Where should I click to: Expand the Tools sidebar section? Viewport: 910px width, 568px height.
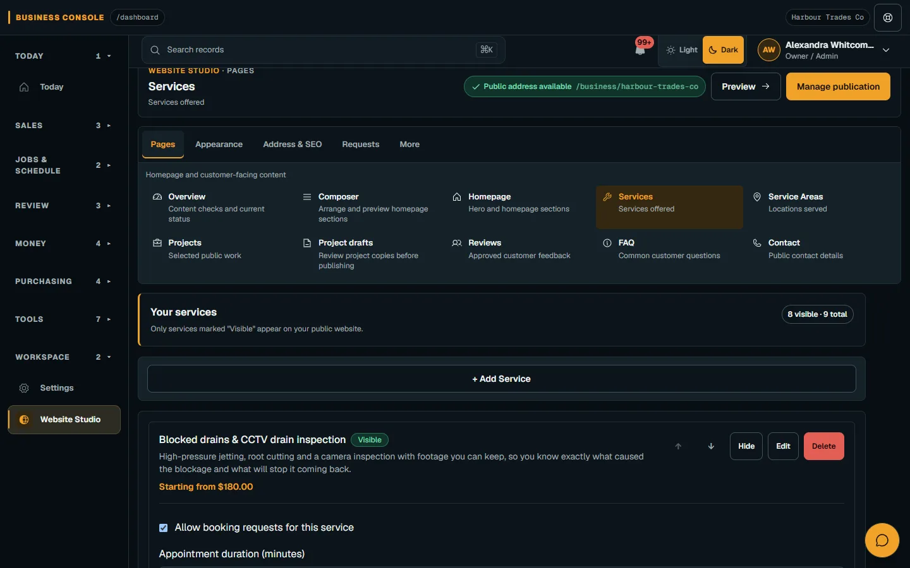coord(63,319)
